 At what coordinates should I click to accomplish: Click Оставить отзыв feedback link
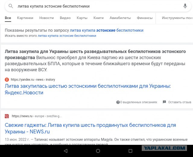tap(180, 102)
